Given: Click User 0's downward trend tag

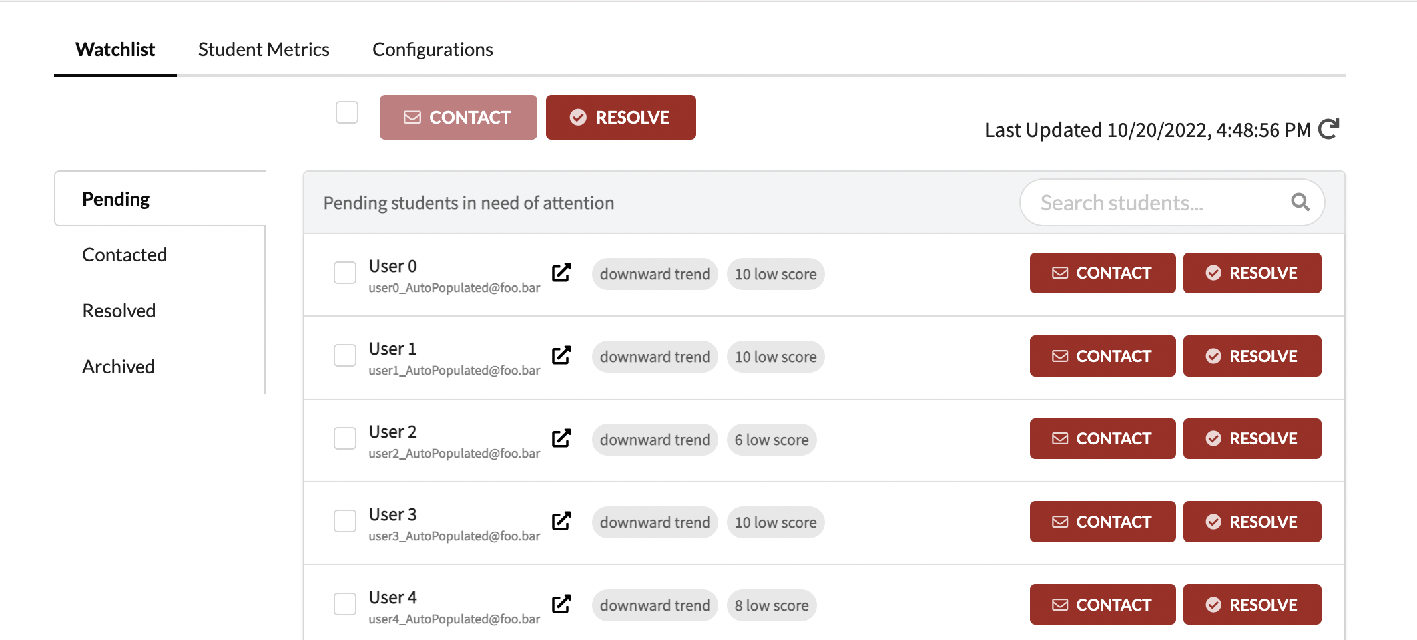Looking at the screenshot, I should tap(655, 274).
